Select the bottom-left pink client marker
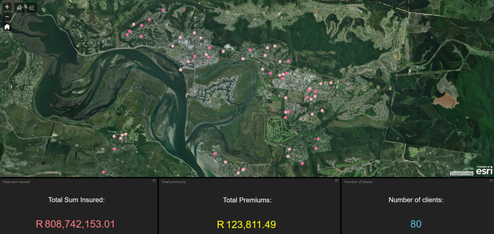Image resolution: width=494 pixels, height=234 pixels. point(103,172)
